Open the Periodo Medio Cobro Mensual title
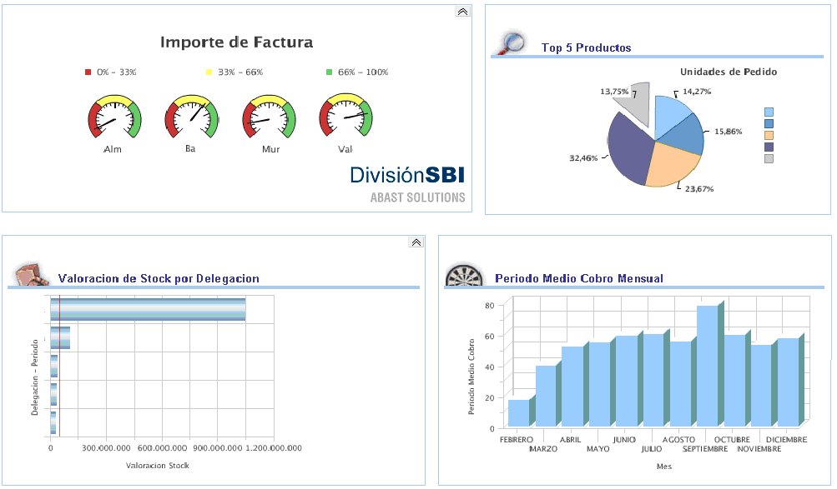Screen dimensions: 837x489 (579, 278)
